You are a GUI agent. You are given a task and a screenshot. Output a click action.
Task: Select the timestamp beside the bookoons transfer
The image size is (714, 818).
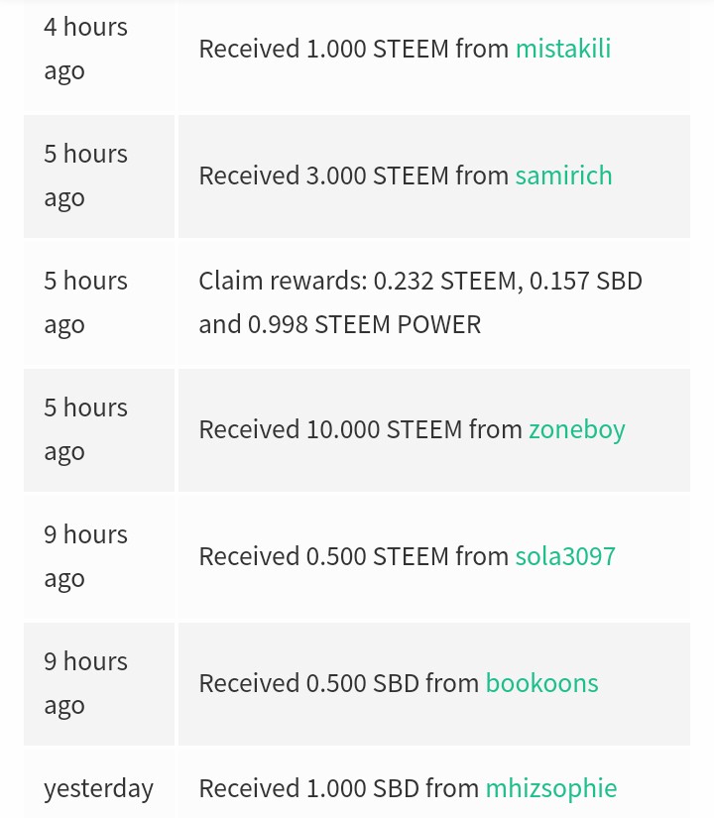pyautogui.click(x=85, y=683)
